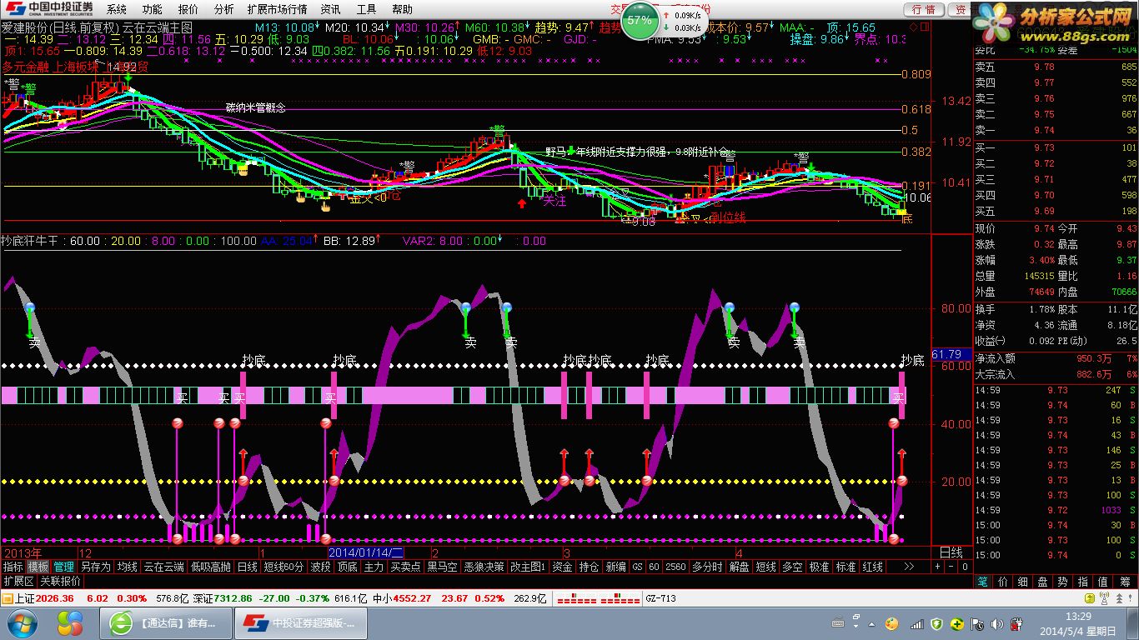
Task: Expand more template tabs with >> arrow
Action: [x=909, y=567]
